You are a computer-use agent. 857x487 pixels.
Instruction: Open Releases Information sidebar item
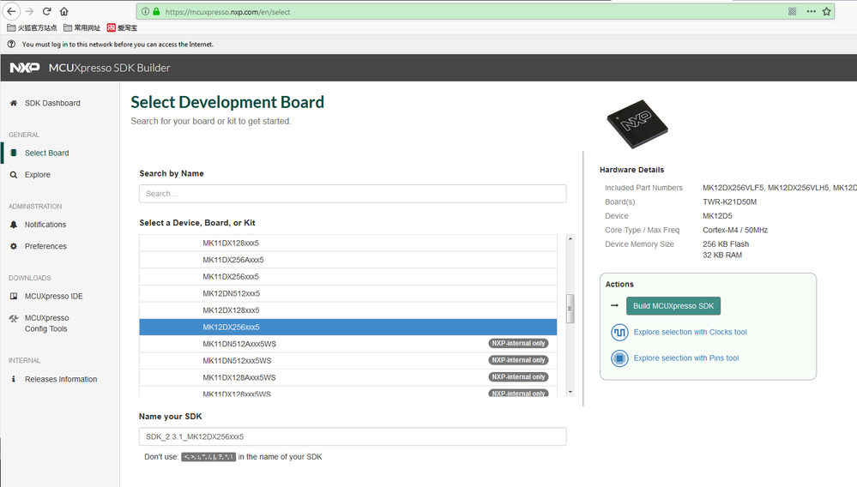[61, 379]
